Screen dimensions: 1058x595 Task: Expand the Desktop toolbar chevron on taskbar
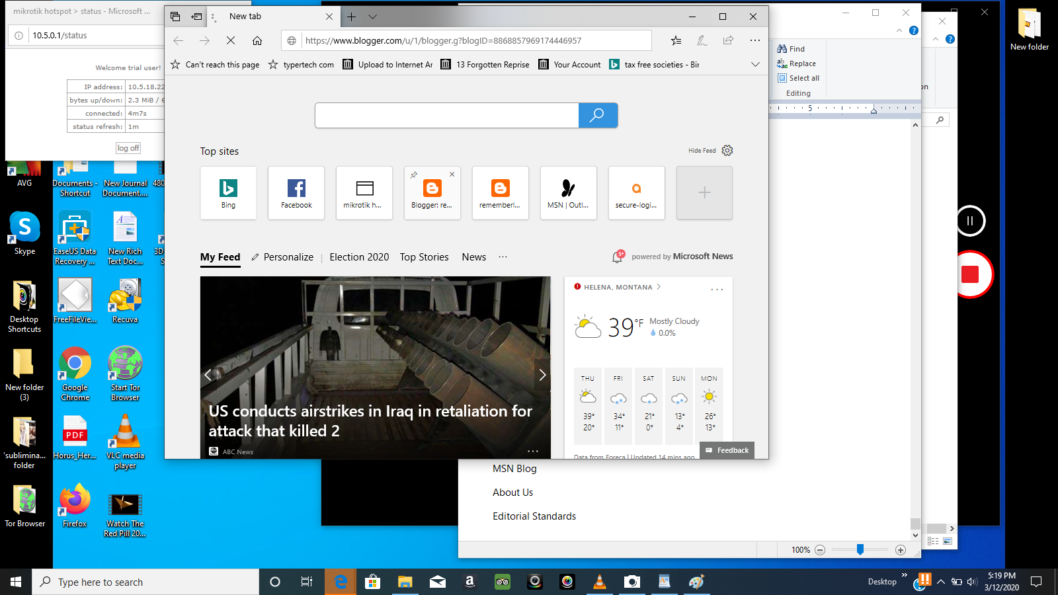[x=905, y=576]
